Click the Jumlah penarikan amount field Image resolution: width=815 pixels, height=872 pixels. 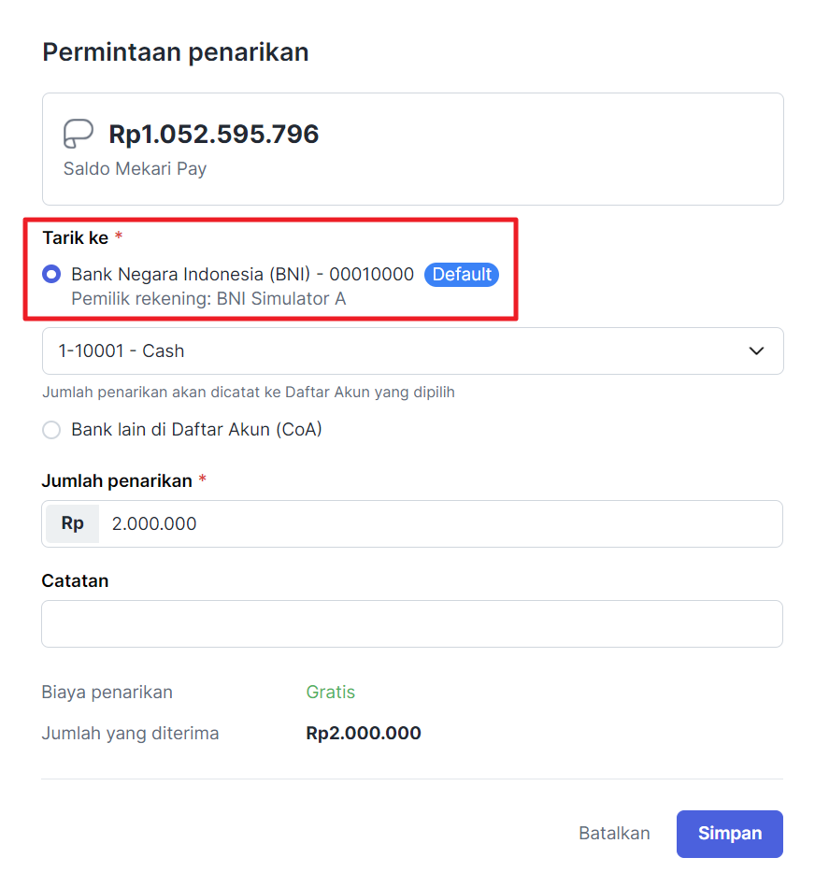(439, 523)
